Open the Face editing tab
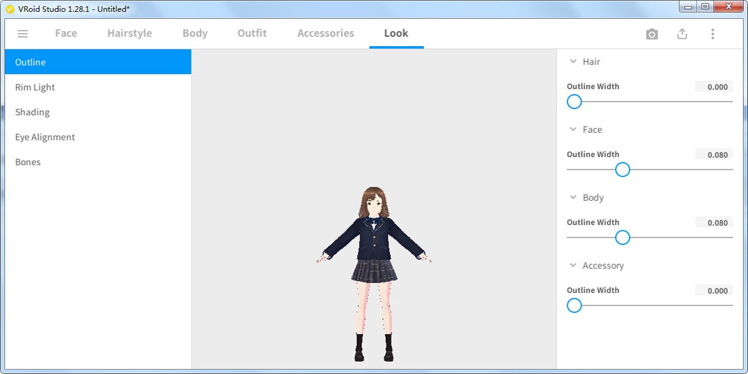 tap(65, 34)
